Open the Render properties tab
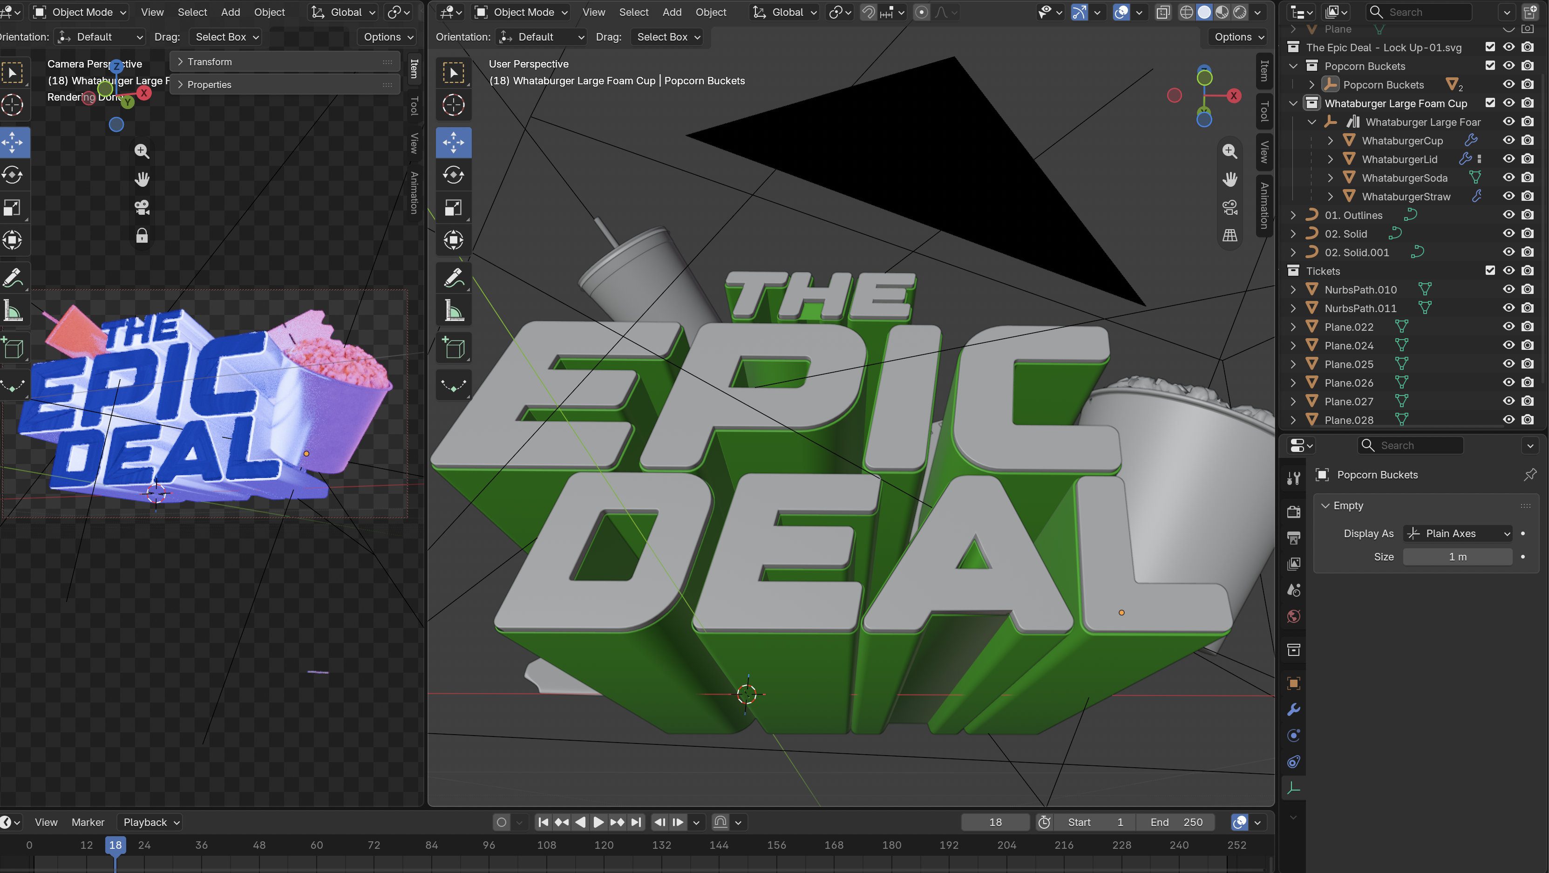This screenshot has height=873, width=1549. click(1293, 512)
